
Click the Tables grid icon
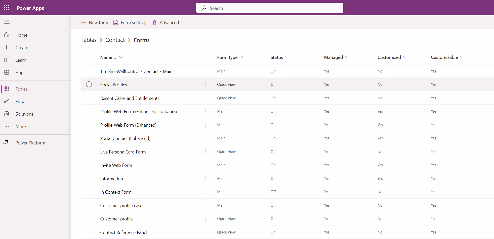(7, 89)
